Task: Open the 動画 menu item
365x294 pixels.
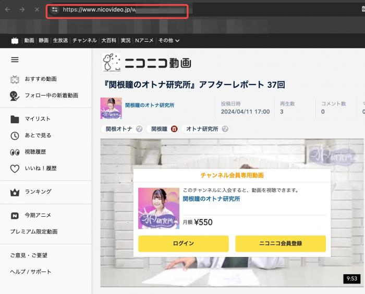Action: [x=29, y=40]
